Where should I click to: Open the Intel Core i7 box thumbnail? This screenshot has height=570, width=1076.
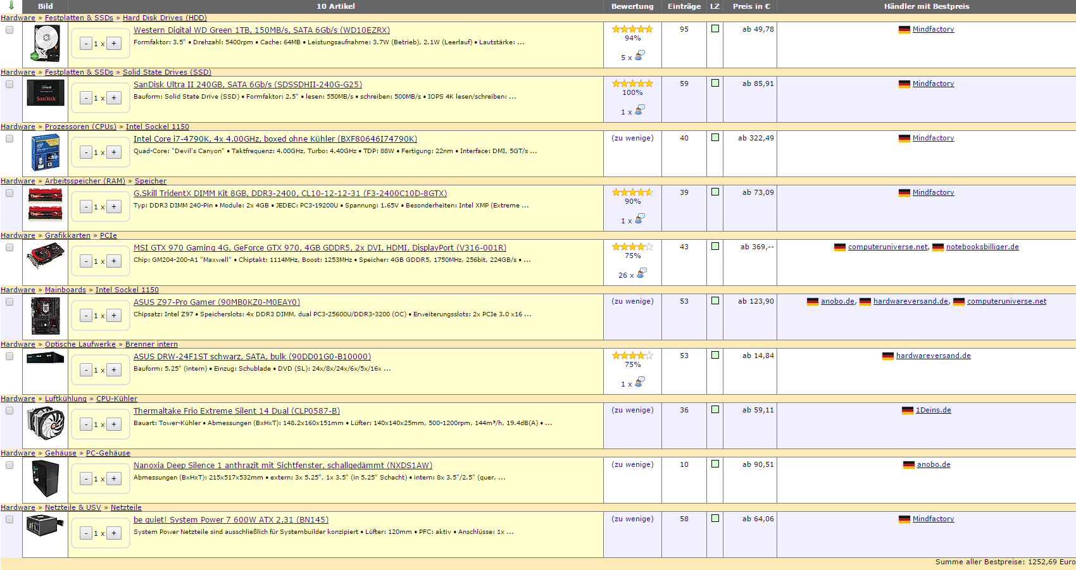pos(46,152)
